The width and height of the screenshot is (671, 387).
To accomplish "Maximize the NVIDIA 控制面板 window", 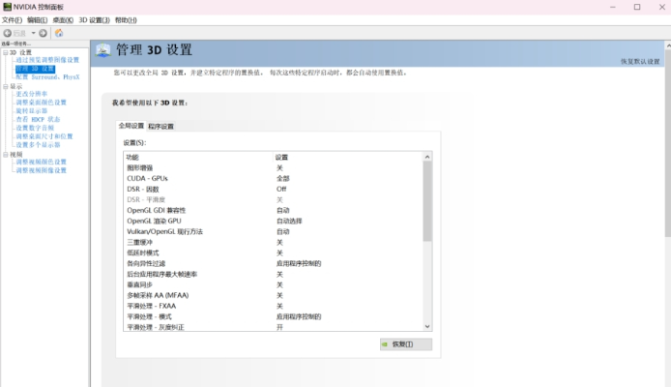I will (637, 7).
